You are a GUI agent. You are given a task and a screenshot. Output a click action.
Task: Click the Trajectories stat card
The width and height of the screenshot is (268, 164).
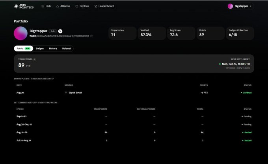pyautogui.click(x=123, y=33)
